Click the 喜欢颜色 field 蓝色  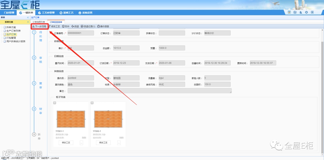81,84
